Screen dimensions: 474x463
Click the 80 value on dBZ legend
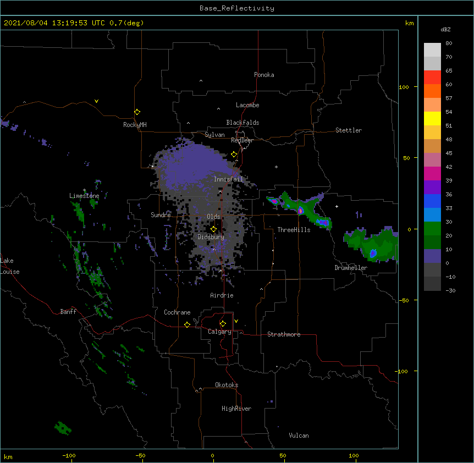point(449,43)
